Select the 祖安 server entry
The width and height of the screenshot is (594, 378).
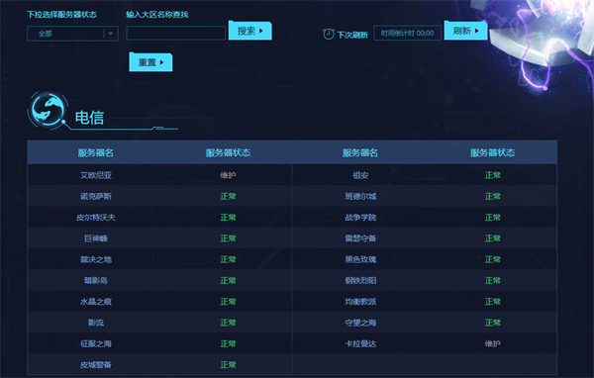click(360, 175)
